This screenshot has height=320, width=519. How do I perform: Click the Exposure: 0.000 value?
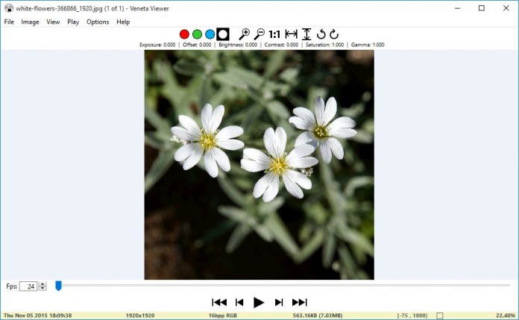click(157, 45)
